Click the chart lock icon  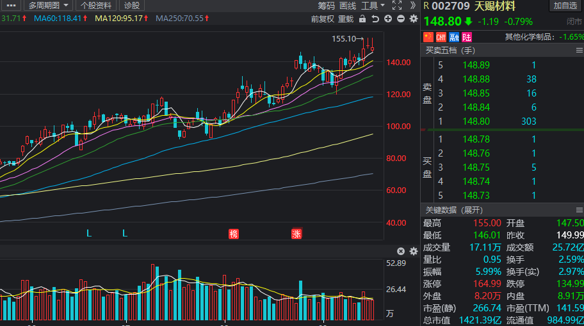(362, 19)
